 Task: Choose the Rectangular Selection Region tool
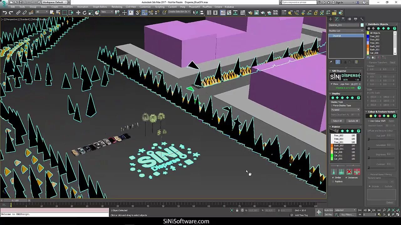pos(65,12)
